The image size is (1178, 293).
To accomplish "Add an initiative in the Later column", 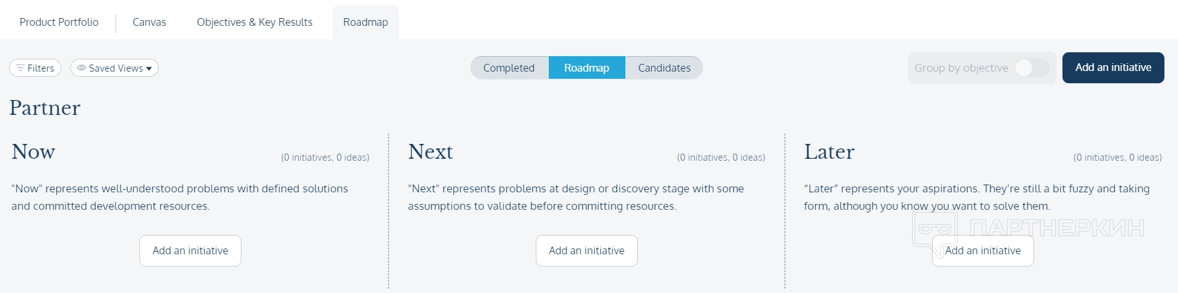I will (983, 250).
